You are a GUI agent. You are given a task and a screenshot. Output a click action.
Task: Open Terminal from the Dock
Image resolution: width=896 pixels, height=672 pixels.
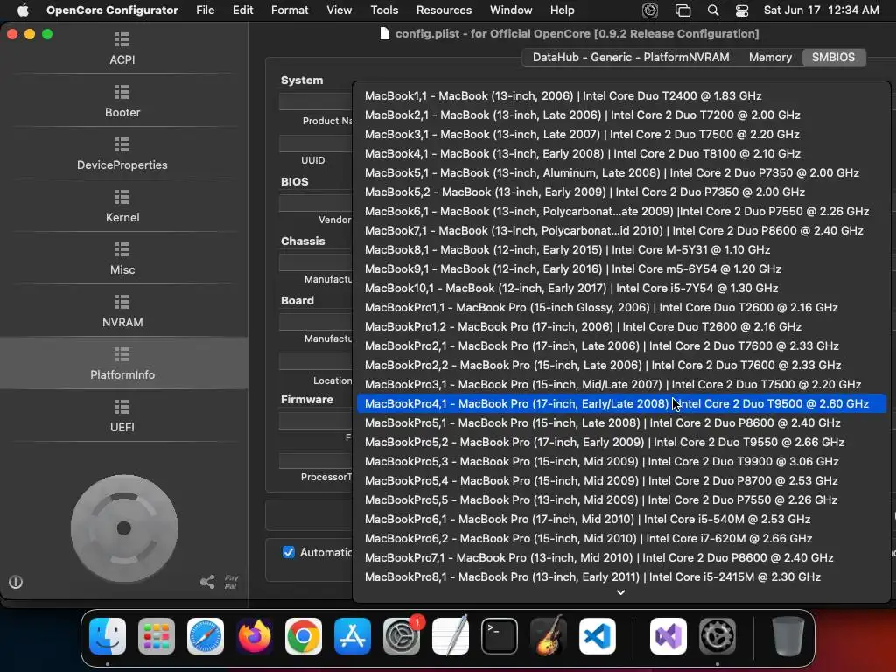500,636
